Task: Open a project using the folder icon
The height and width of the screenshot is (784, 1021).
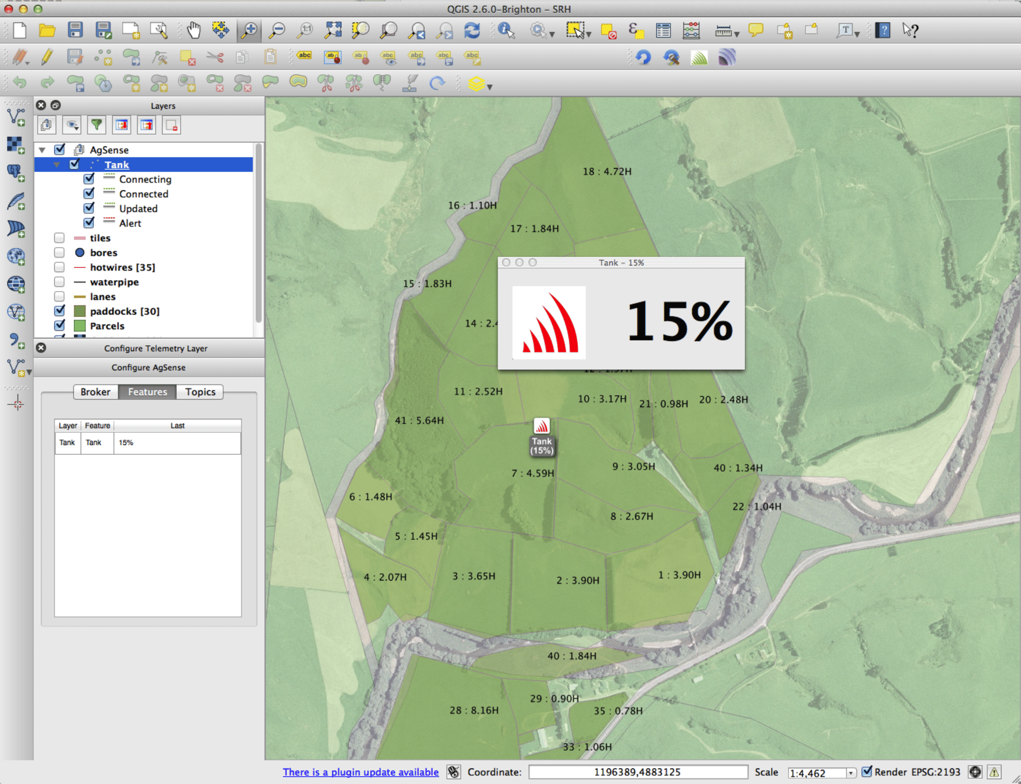Action: click(x=47, y=30)
